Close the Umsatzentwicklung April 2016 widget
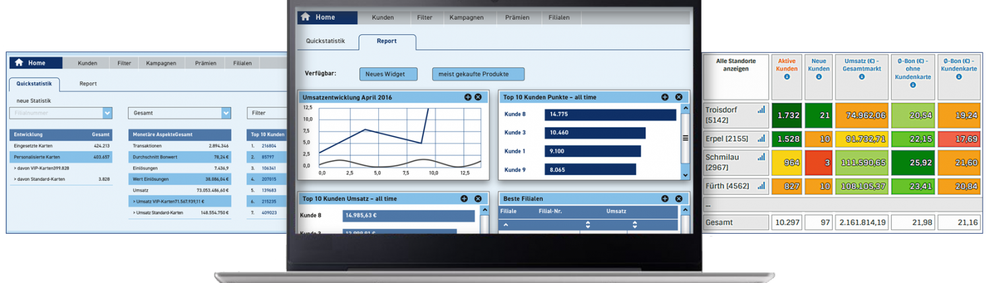 tap(478, 97)
